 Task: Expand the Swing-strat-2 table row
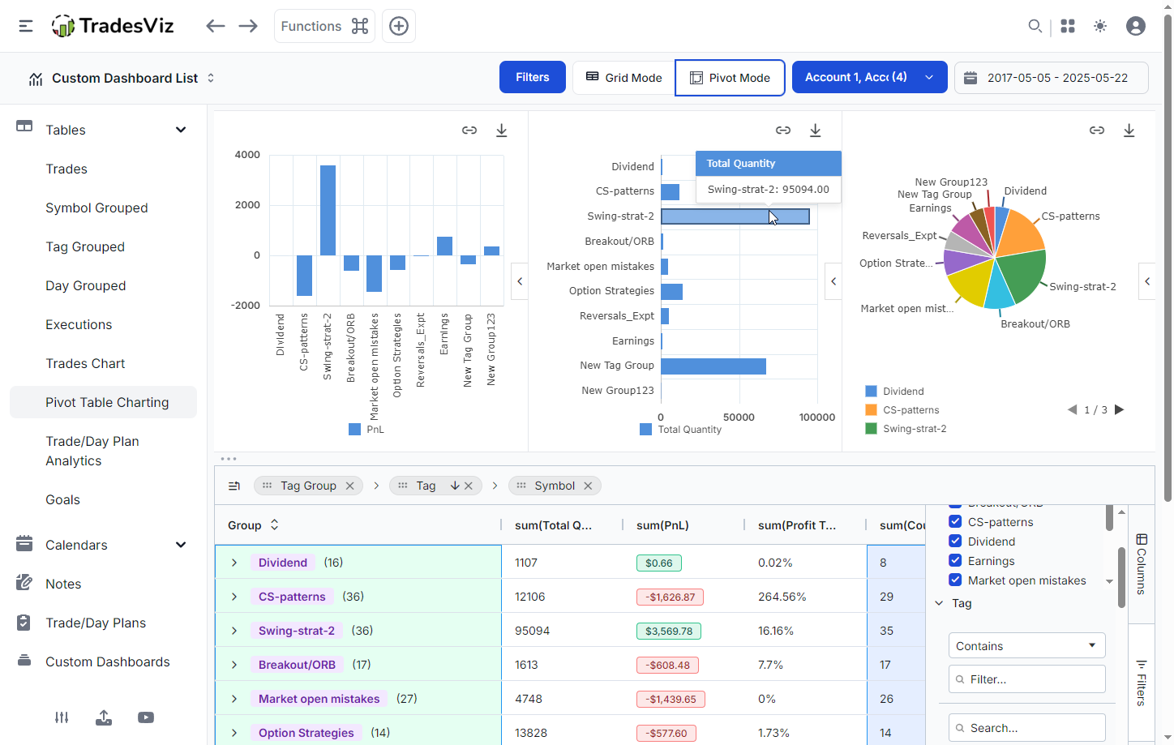tap(233, 630)
